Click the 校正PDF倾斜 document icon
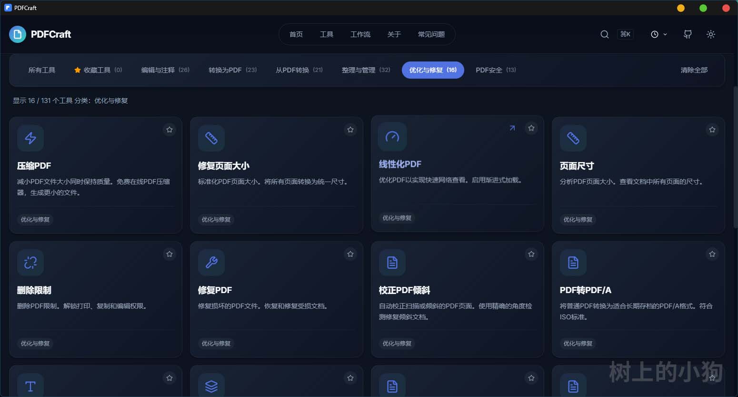Screen dimensions: 738x397 392,262
